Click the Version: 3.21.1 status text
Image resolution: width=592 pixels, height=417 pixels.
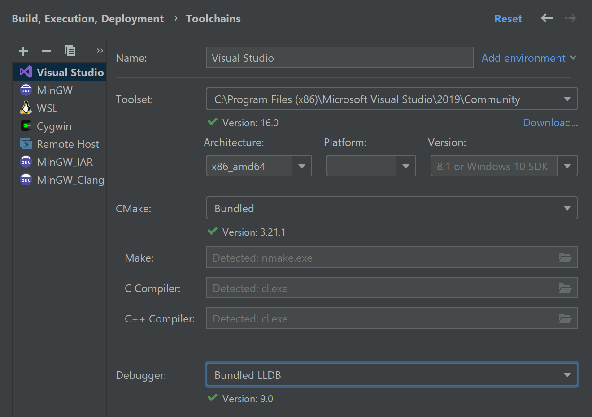pos(254,232)
